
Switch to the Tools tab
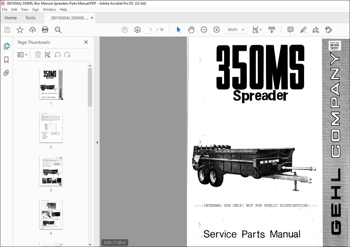(30, 18)
